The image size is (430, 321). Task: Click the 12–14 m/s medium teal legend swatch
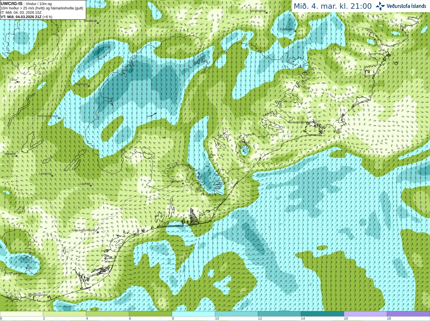[x=279, y=314]
